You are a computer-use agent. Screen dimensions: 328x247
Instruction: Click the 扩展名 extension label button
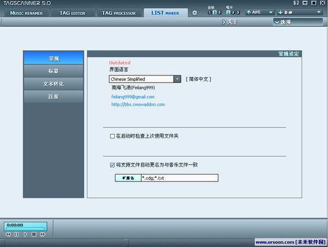tap(128, 178)
